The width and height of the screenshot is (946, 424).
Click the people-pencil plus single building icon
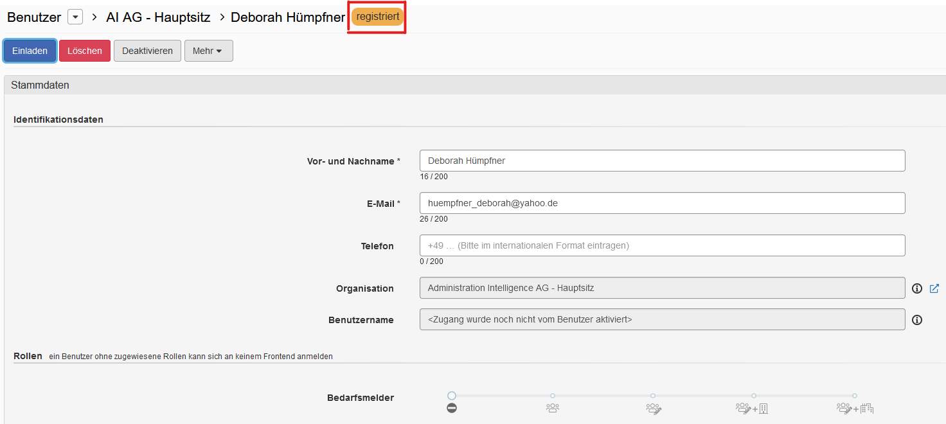pyautogui.click(x=753, y=408)
